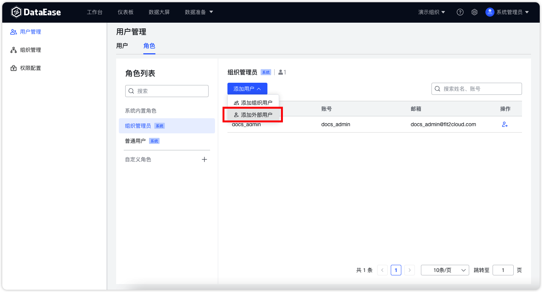Click the 系统内置角色 section label
The height and width of the screenshot is (292, 542).
(141, 111)
